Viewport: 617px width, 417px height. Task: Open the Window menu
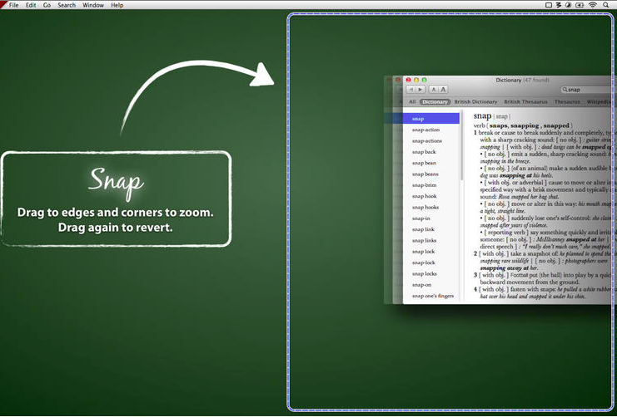point(93,5)
